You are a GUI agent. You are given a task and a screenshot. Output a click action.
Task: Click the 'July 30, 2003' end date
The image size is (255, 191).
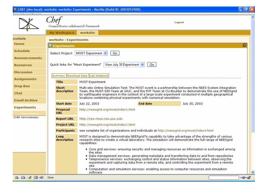pyautogui.click(x=193, y=104)
